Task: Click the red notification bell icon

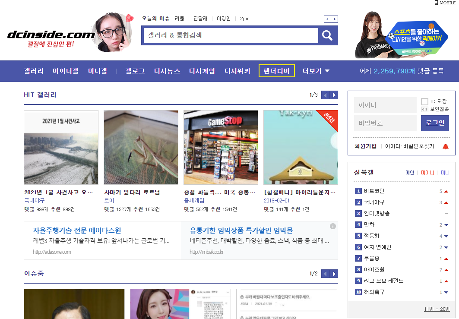Action: tap(446, 146)
